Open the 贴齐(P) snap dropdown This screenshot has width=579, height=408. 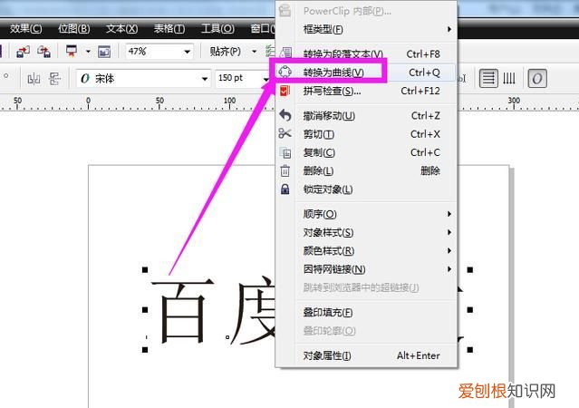click(254, 52)
